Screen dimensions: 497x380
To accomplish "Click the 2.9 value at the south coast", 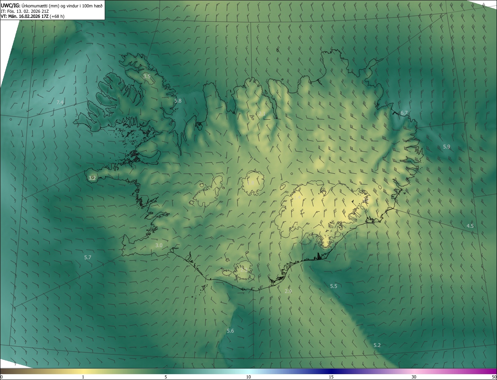I will click(x=288, y=291).
